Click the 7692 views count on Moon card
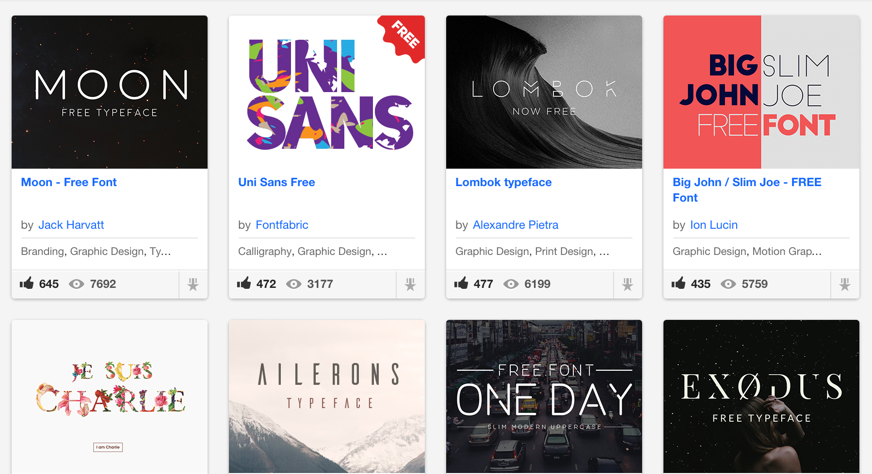 click(x=103, y=284)
